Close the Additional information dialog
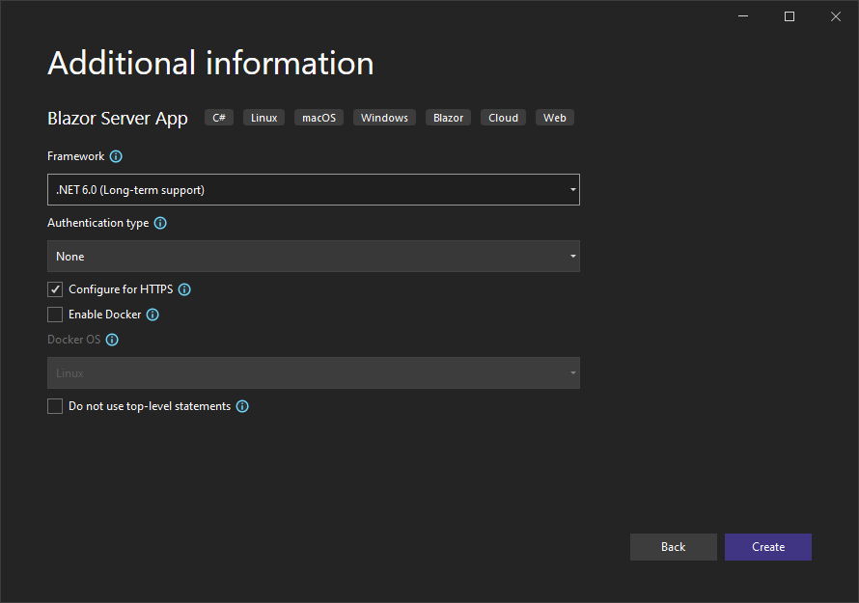 pyautogui.click(x=836, y=17)
